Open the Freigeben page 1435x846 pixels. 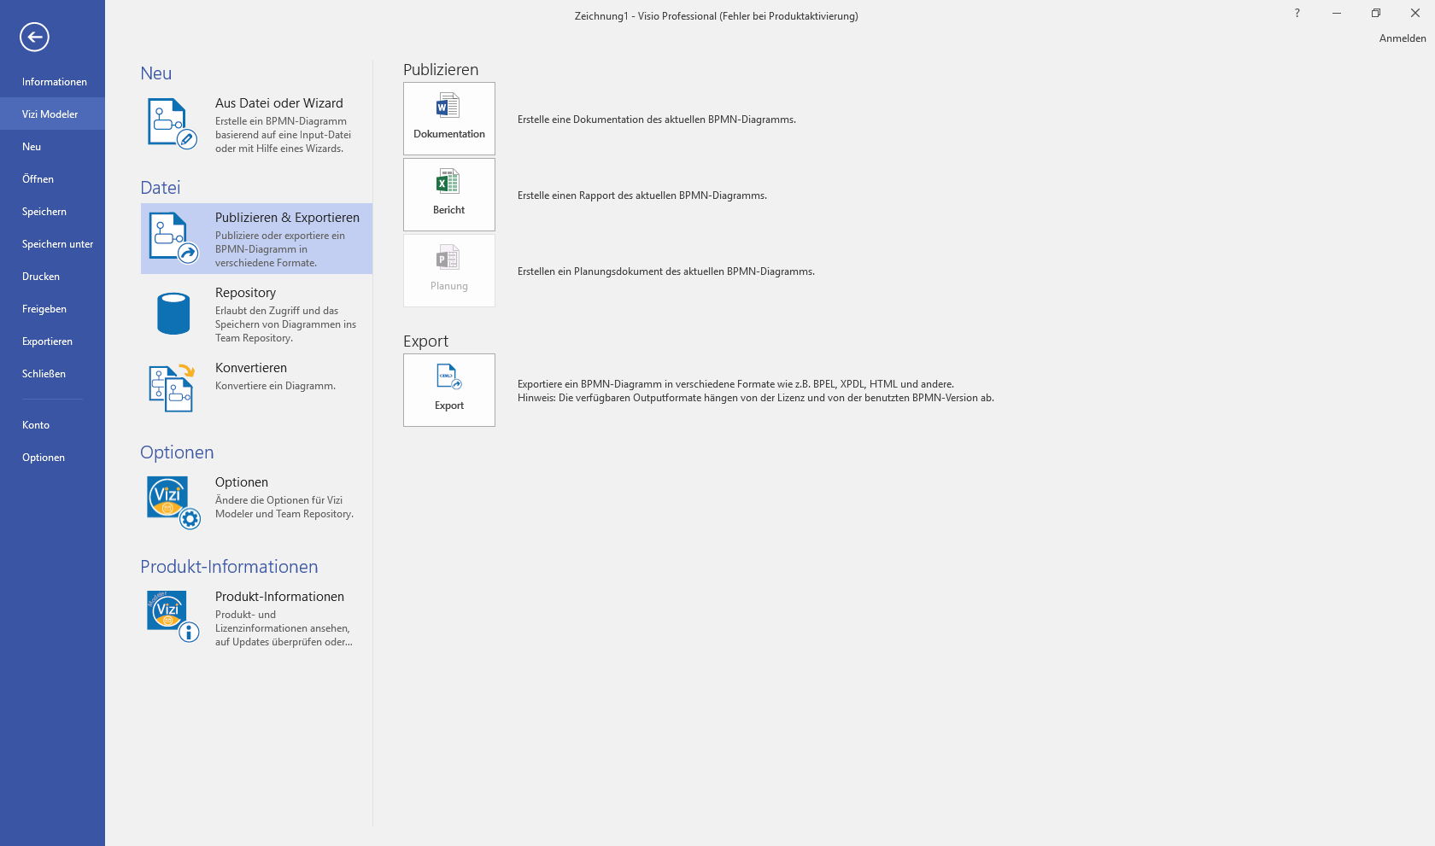(x=52, y=309)
